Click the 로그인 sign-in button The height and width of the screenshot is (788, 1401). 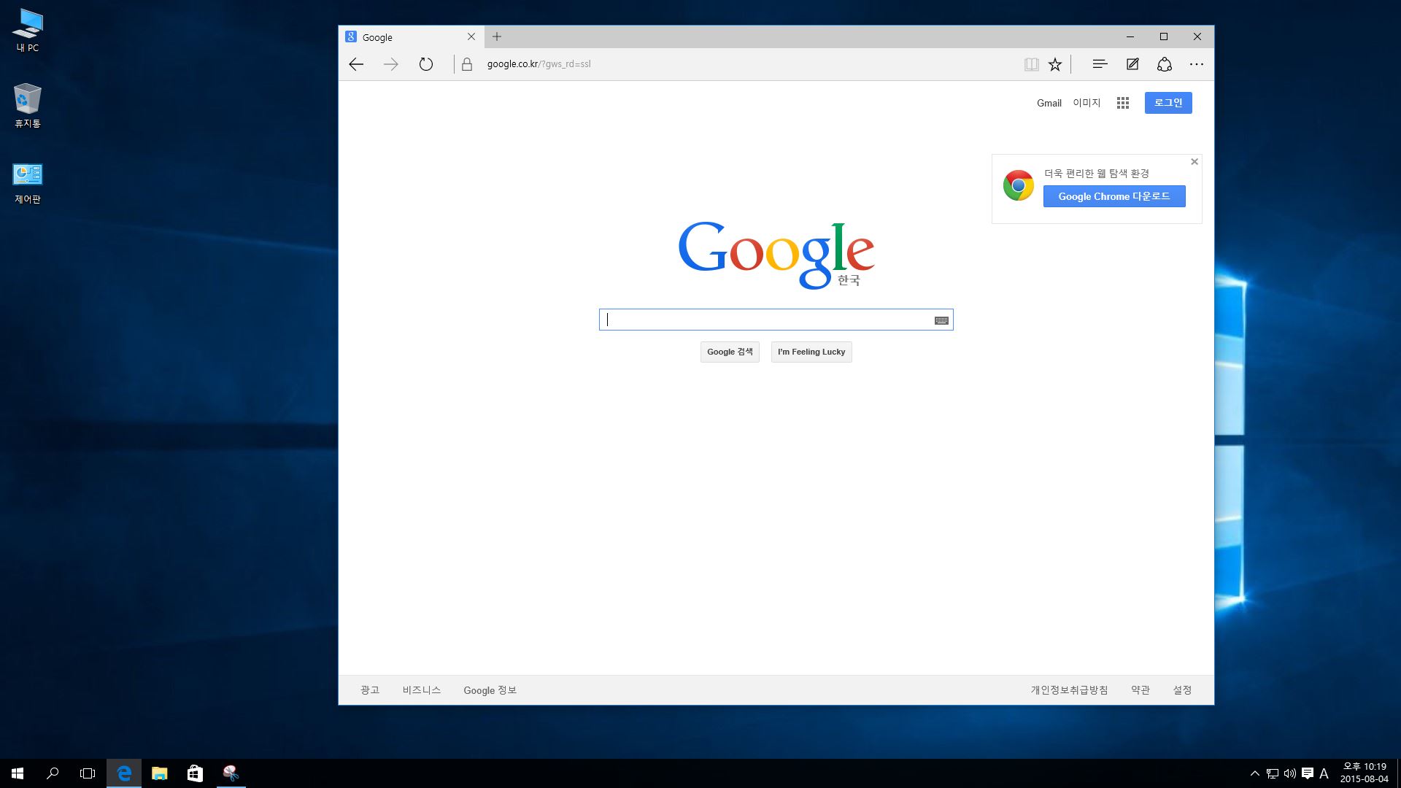[x=1168, y=103]
